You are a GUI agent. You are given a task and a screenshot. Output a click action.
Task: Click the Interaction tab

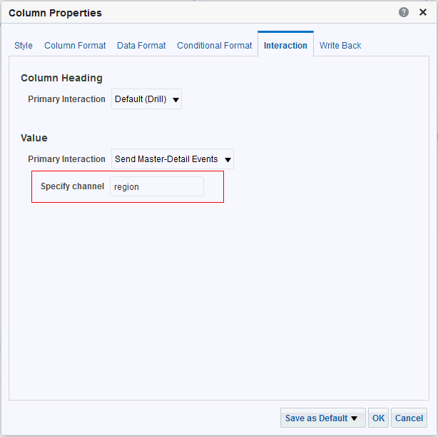[x=285, y=46]
